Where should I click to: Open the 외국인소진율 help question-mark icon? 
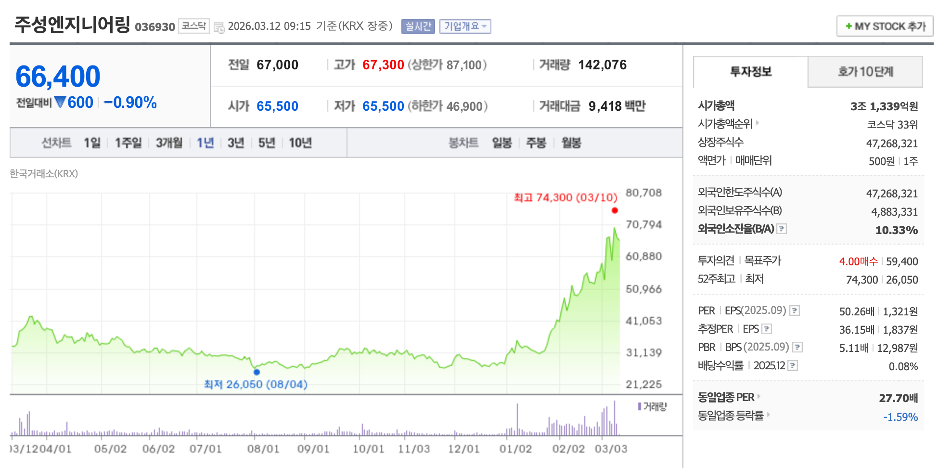(782, 229)
